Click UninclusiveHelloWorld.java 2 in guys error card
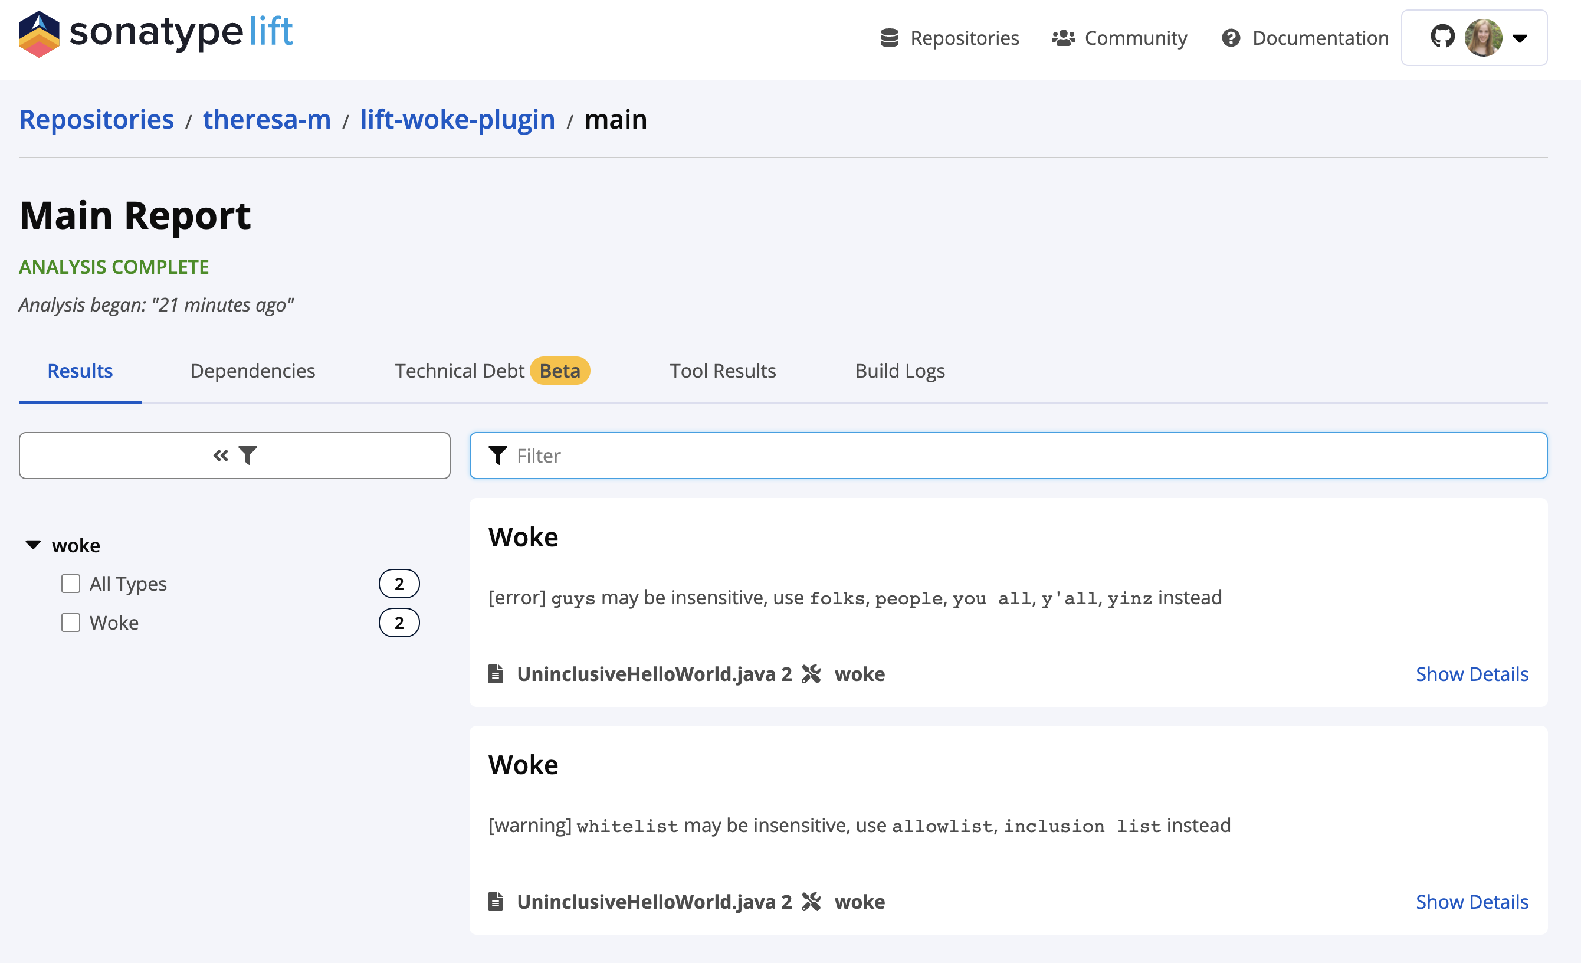The image size is (1581, 963). pos(654,673)
